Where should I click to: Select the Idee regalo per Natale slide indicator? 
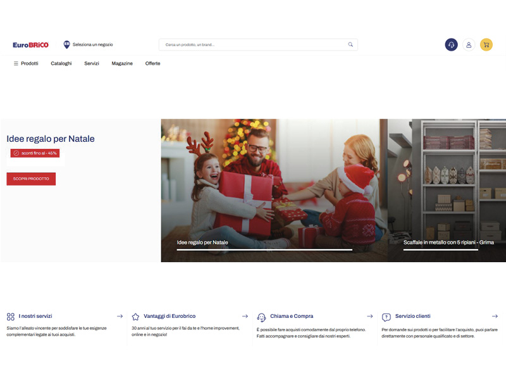(x=264, y=249)
